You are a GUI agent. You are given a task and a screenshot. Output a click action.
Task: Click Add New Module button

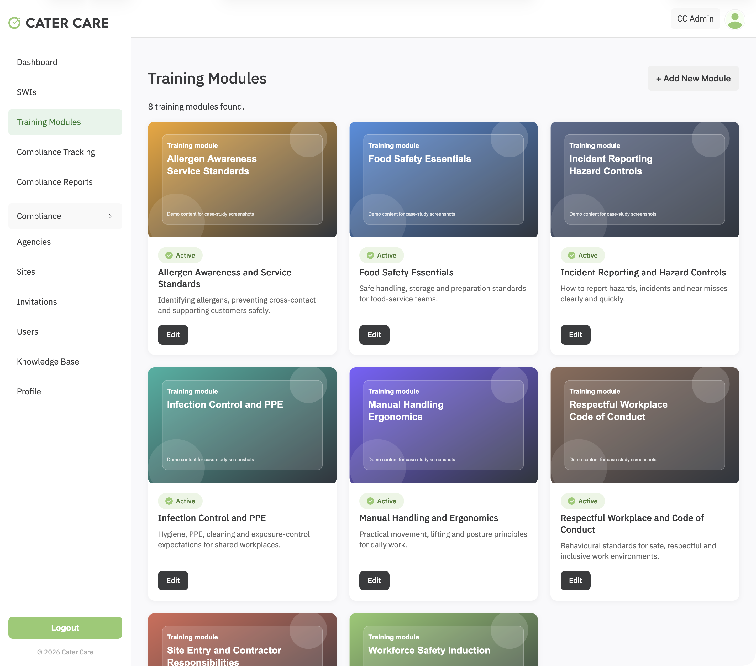tap(693, 79)
